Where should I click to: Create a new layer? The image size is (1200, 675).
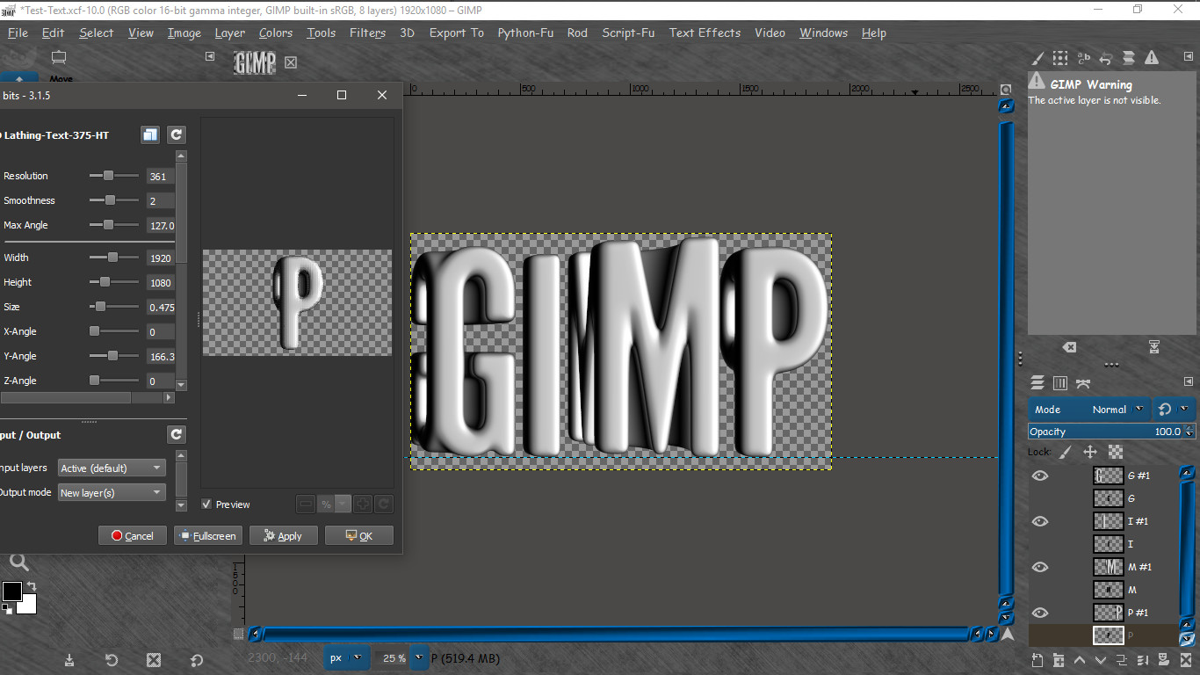click(x=1037, y=660)
